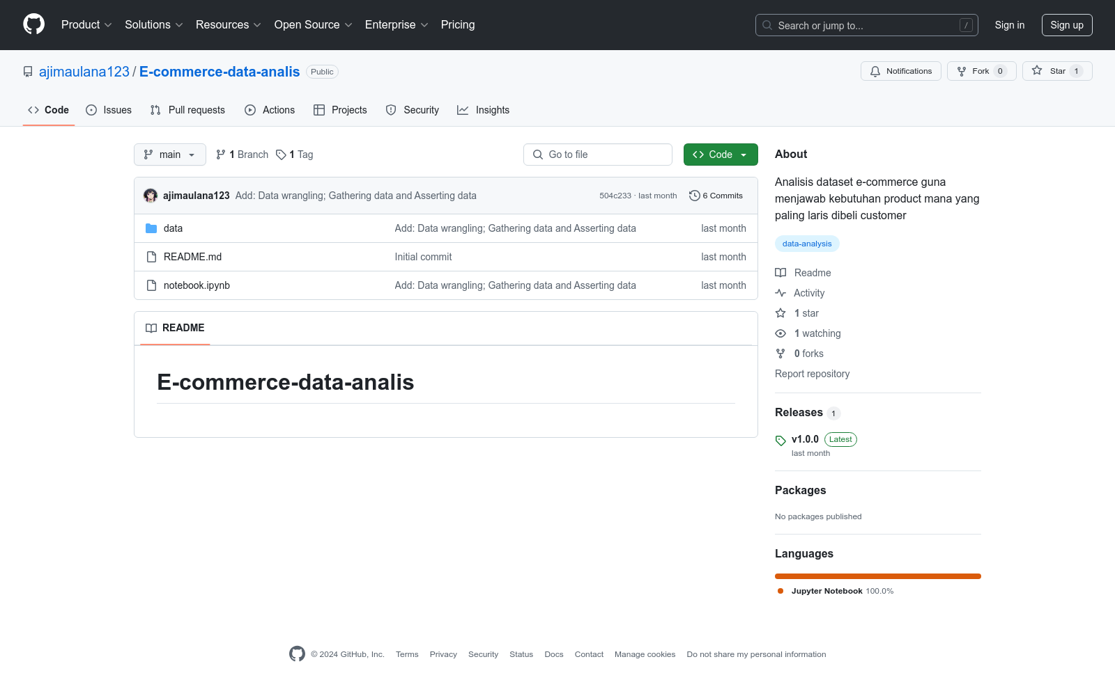Open the Enterprise dropdown
1115x696 pixels.
click(x=397, y=25)
